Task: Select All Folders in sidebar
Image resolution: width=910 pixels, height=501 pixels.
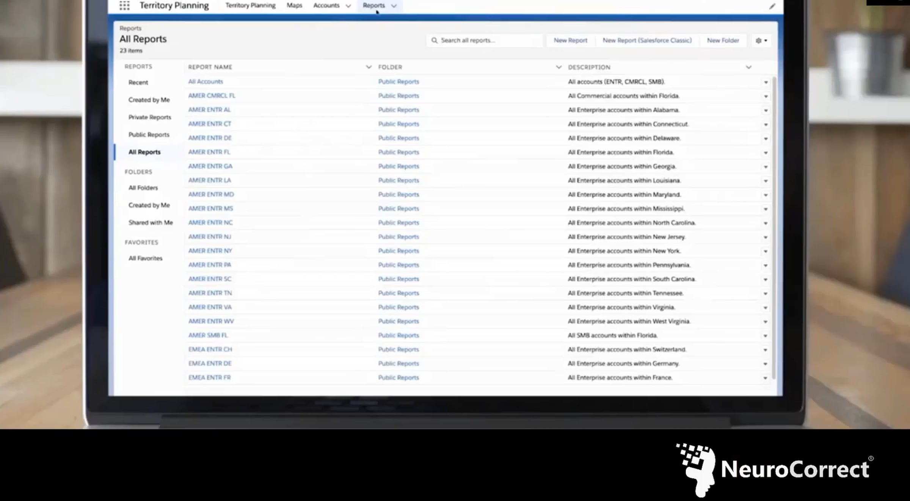Action: 143,188
